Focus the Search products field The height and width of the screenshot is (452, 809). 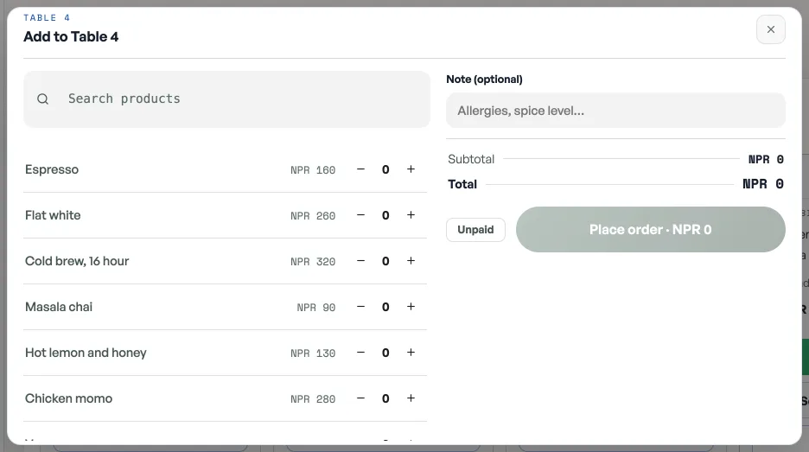point(226,99)
